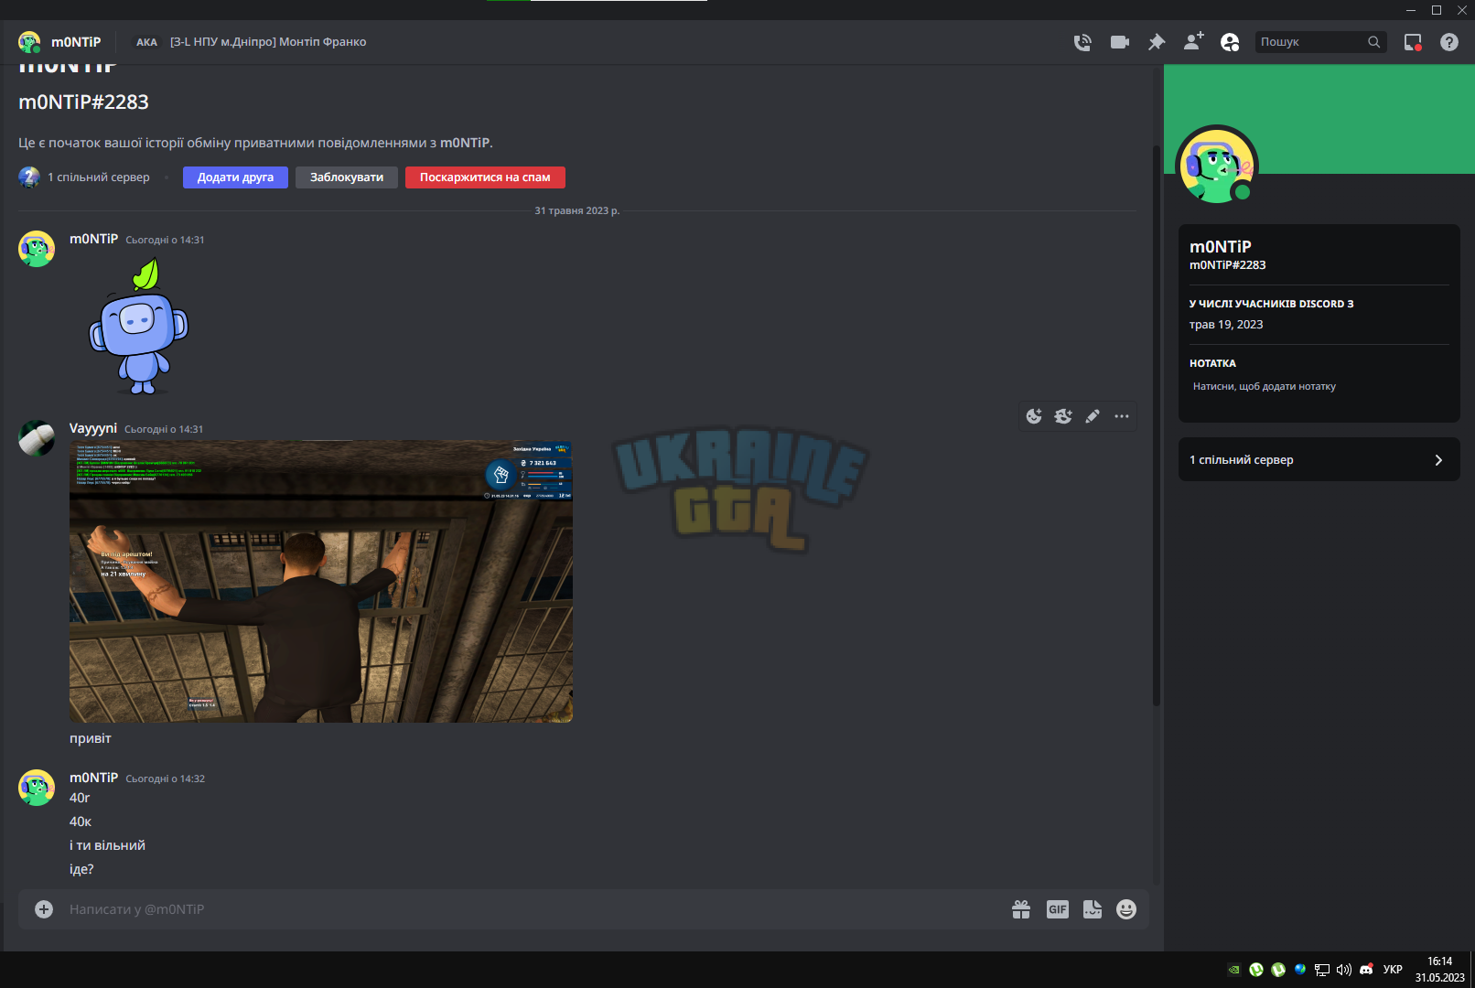Add a reaction to Vayyyni's message
1475x988 pixels.
(x=1034, y=416)
